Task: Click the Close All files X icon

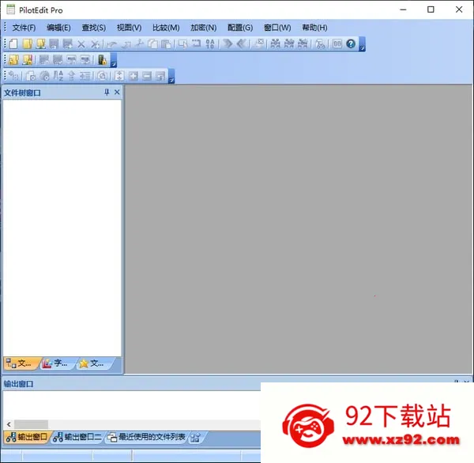Action: 96,44
